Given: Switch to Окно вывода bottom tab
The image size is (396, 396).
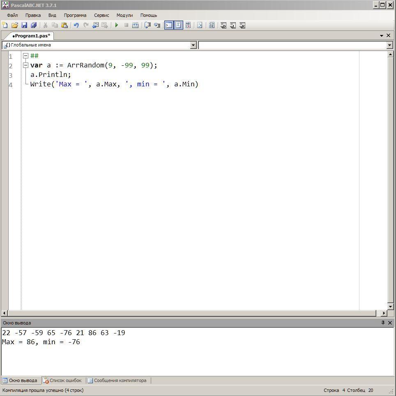Looking at the screenshot, I should 20,380.
